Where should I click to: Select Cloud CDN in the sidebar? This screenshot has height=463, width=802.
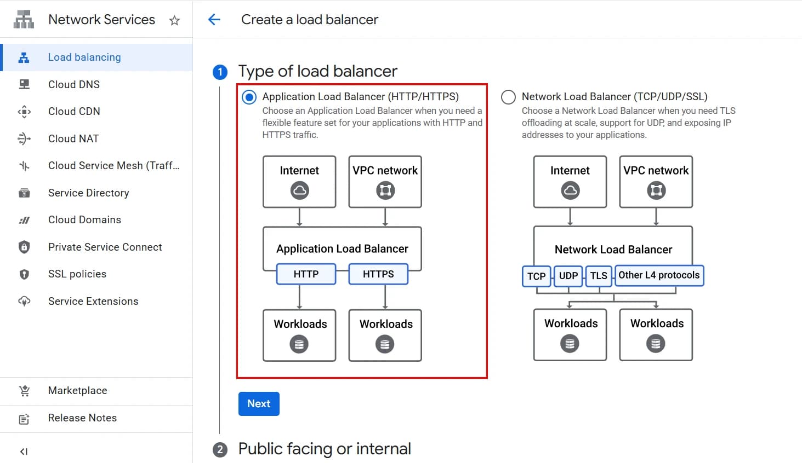tap(74, 111)
